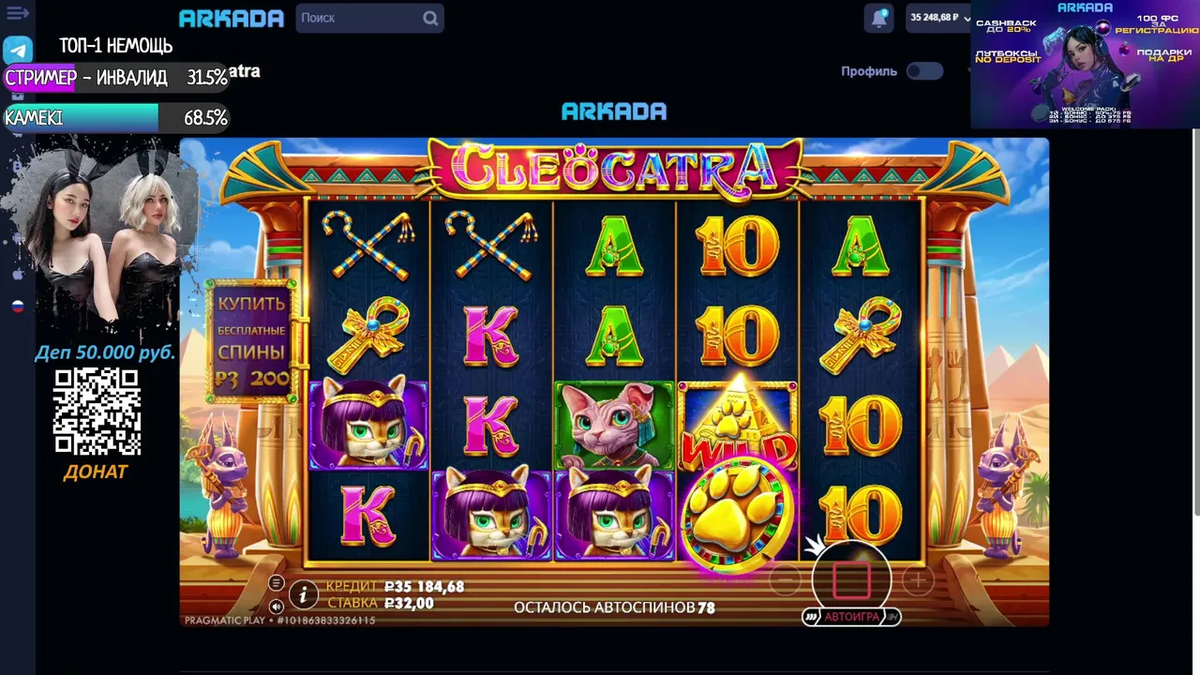
Task: Select the Russian flag language icon
Action: 17,307
